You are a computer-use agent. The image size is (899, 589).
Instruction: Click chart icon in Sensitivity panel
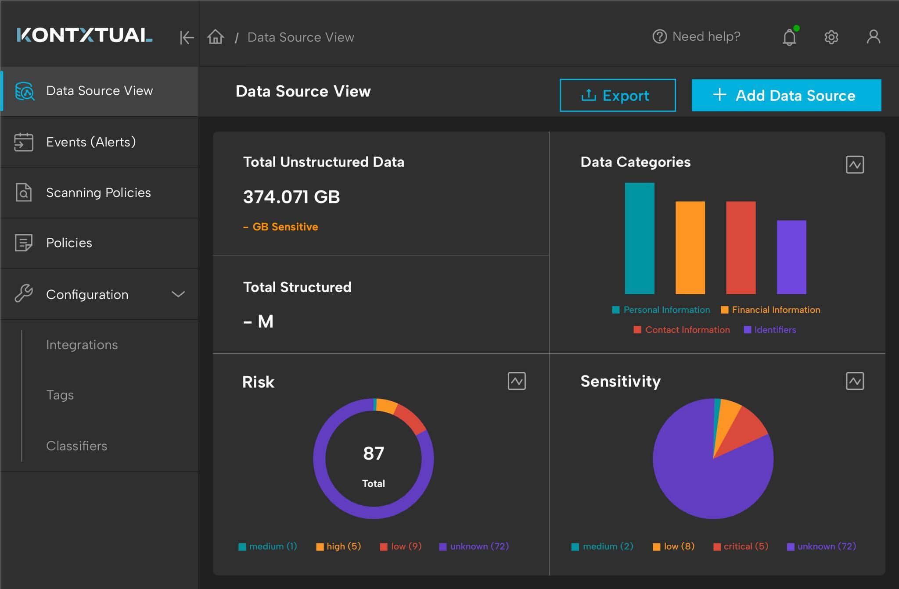[854, 381]
